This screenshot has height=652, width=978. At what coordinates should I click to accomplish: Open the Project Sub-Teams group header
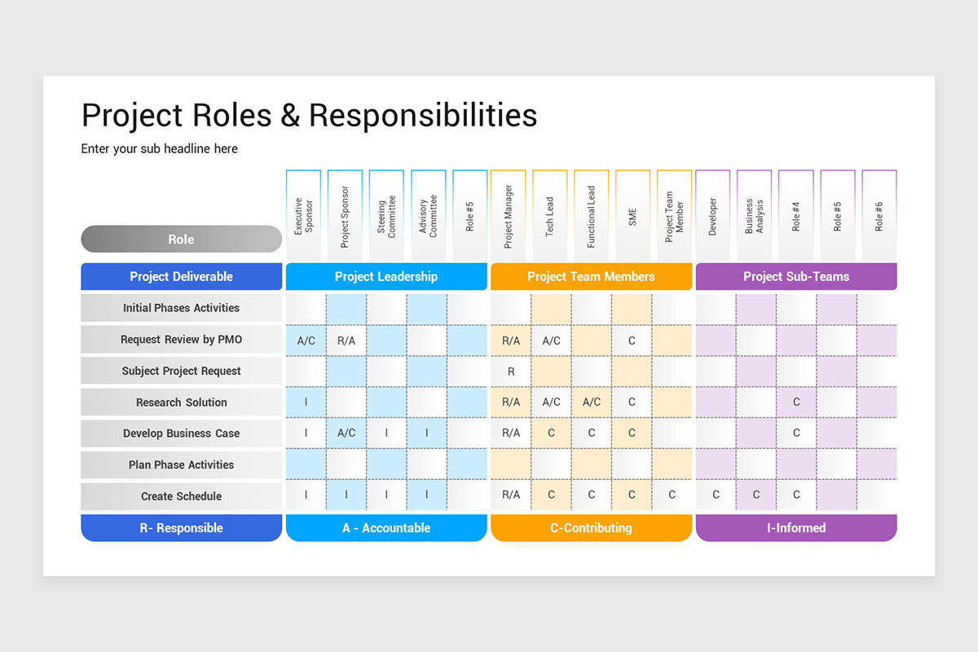(x=795, y=276)
